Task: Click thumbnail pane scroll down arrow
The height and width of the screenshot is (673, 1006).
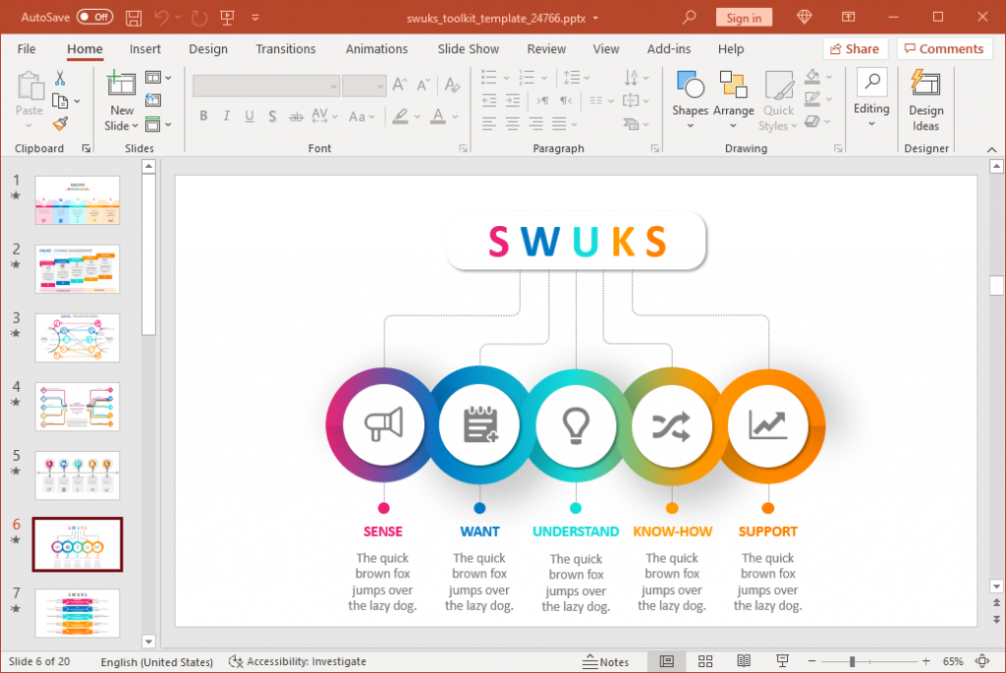Action: [x=148, y=641]
